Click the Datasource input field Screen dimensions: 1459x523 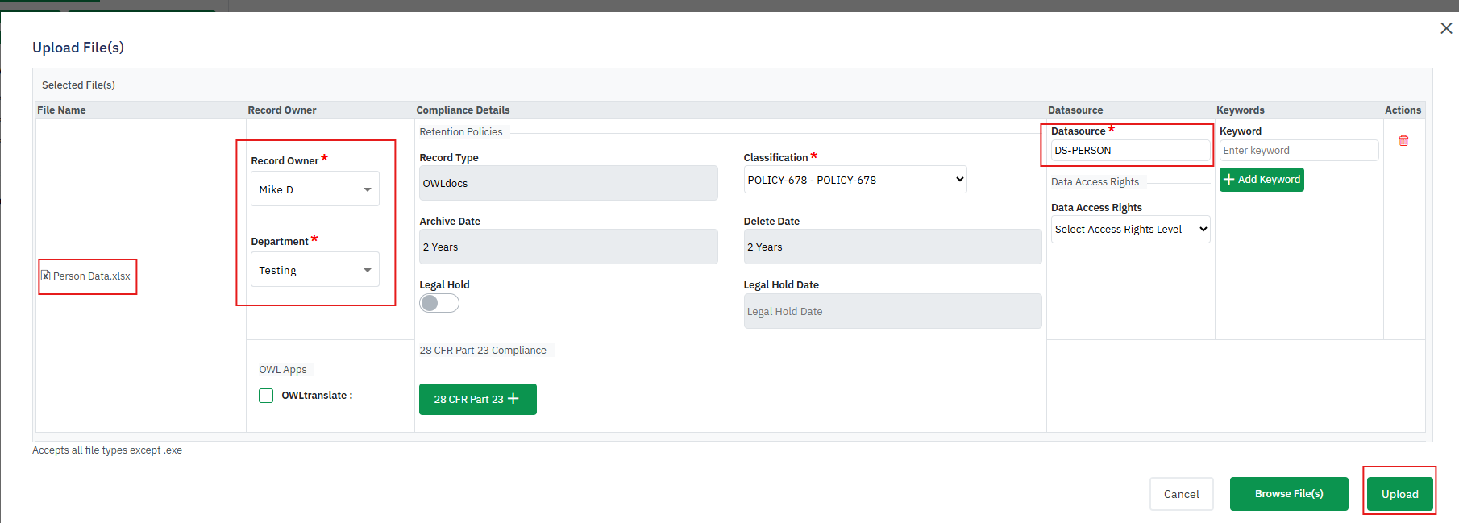pyautogui.click(x=1129, y=151)
